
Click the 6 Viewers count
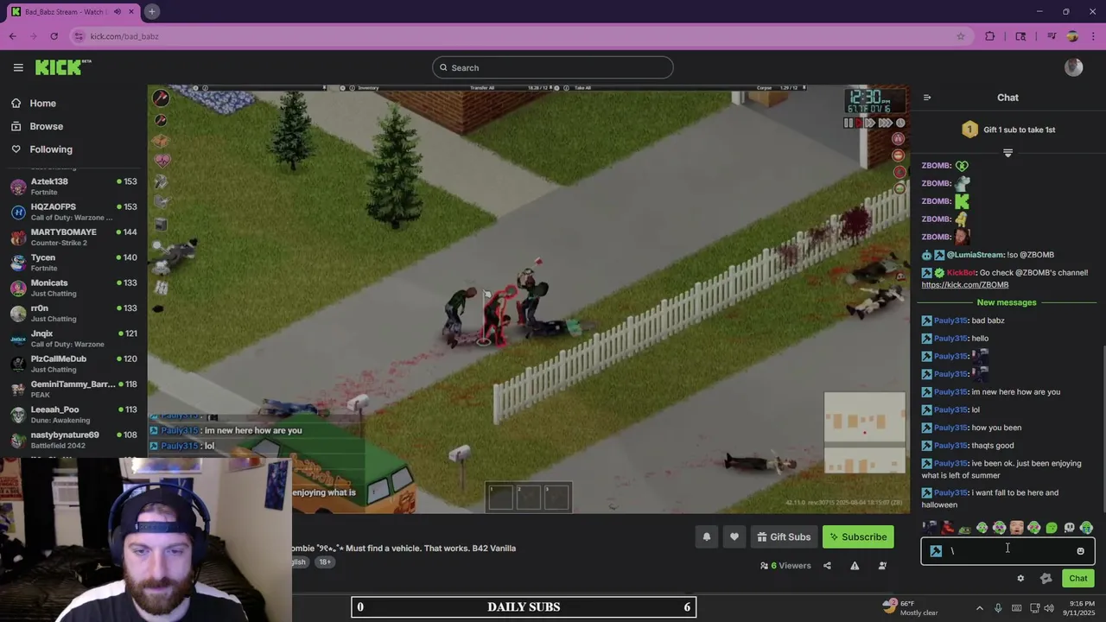tap(785, 566)
